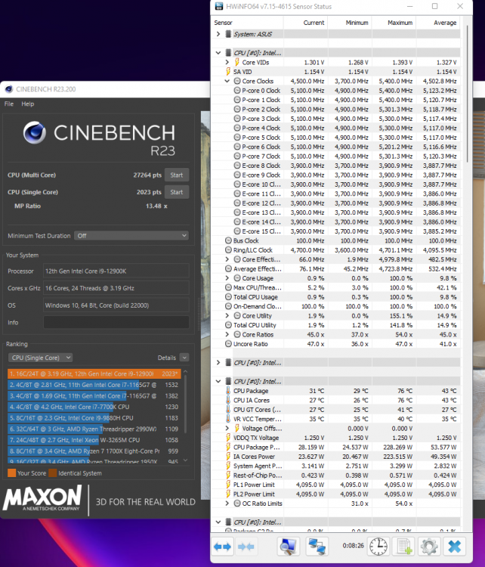Click the expand-width arrows button in HWiNFO toolbar
Image resolution: width=485 pixels, height=567 pixels.
click(222, 547)
